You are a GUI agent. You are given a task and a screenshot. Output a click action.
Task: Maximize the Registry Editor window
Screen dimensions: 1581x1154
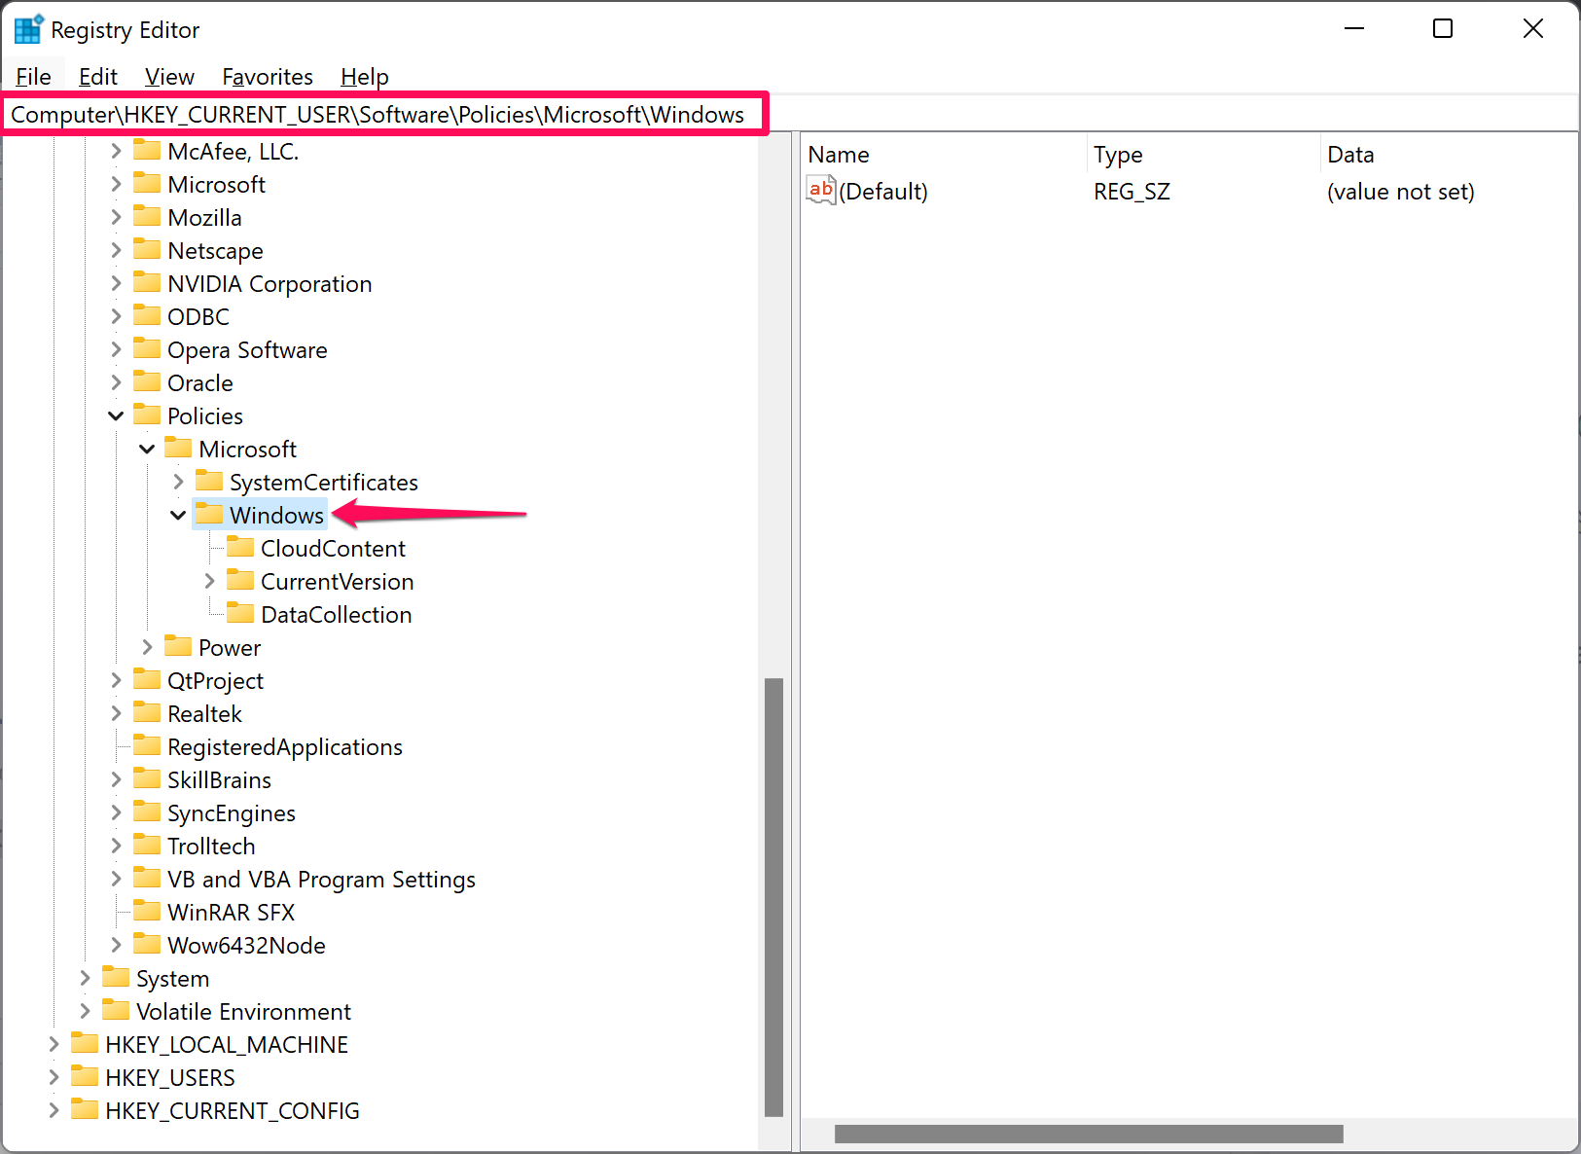click(1443, 28)
